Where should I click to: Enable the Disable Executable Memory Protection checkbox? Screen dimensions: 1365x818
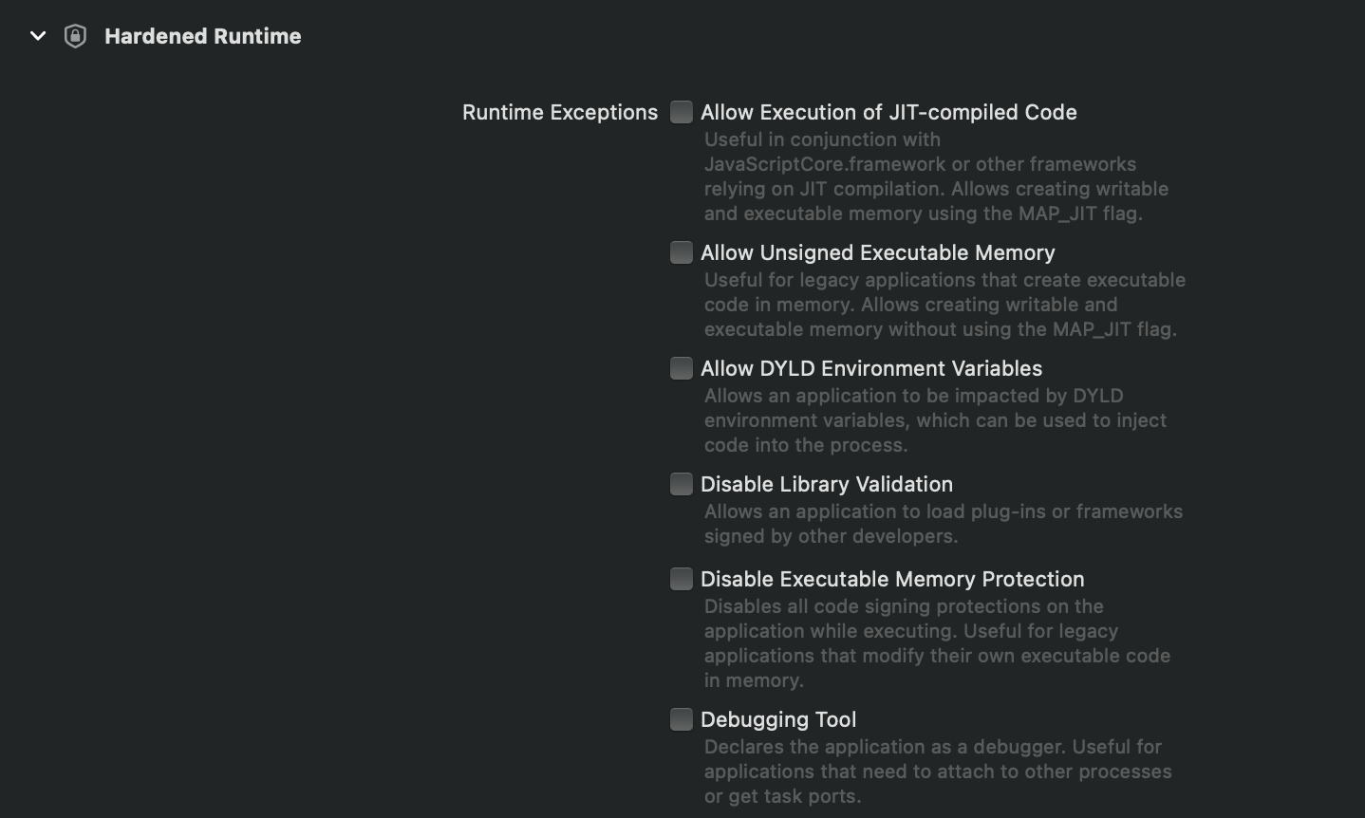(682, 579)
